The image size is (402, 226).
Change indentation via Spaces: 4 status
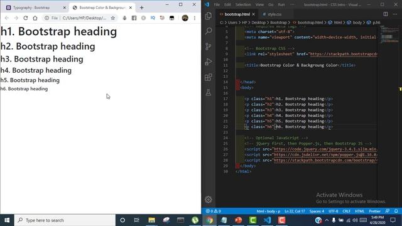click(317, 211)
